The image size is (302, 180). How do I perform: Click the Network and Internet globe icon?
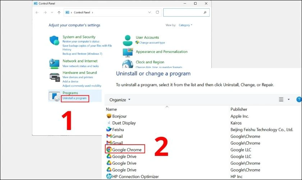pos(54,64)
